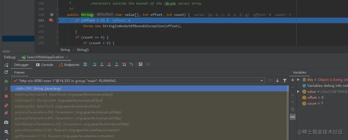Click the next frame down arrow
Screen dimensions: 348x140
(x=277, y=81)
